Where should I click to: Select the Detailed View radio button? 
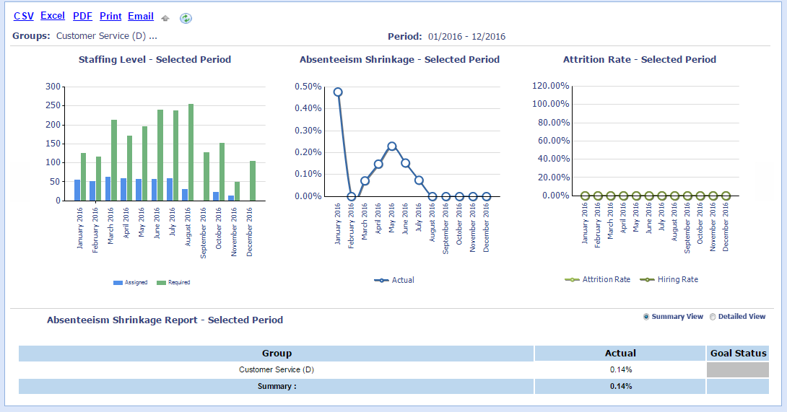(713, 317)
